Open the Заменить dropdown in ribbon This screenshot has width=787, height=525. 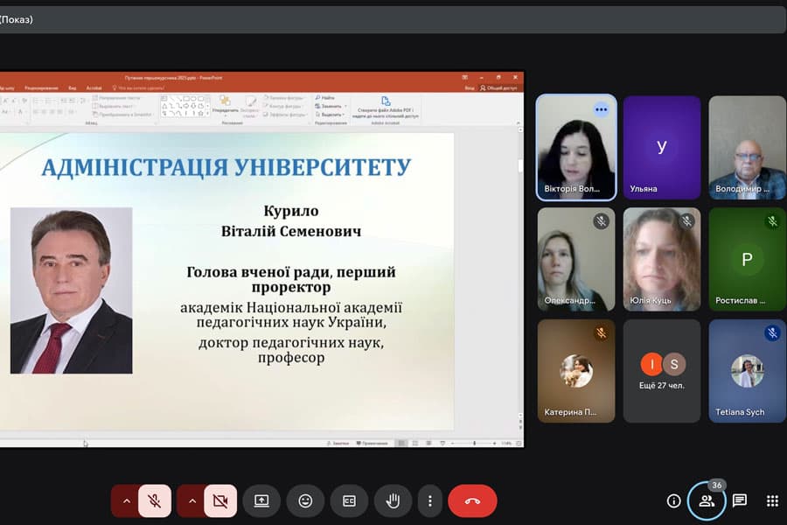click(331, 107)
